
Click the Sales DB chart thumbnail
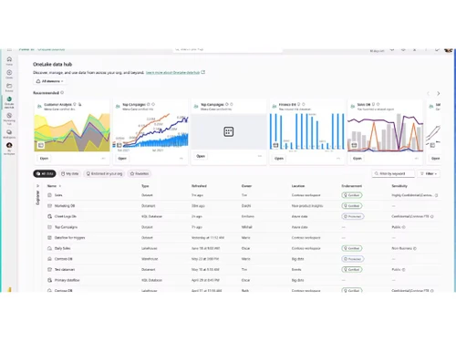(x=385, y=132)
